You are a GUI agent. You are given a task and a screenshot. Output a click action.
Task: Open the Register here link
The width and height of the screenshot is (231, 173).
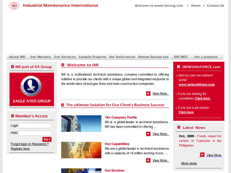point(20,149)
